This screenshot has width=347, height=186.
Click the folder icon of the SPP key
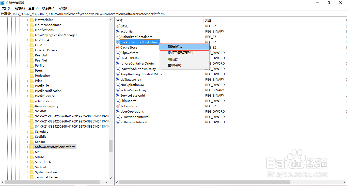[x=31, y=152]
